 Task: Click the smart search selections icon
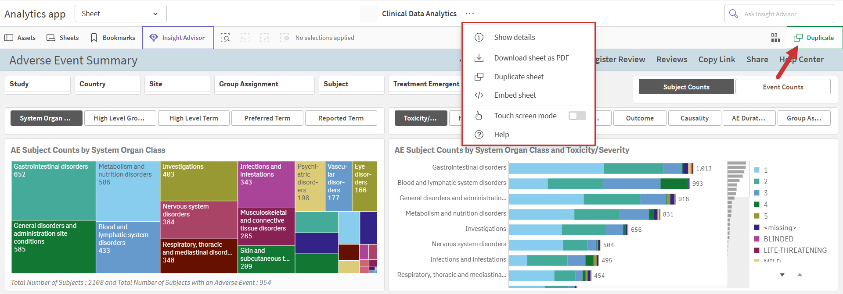225,38
